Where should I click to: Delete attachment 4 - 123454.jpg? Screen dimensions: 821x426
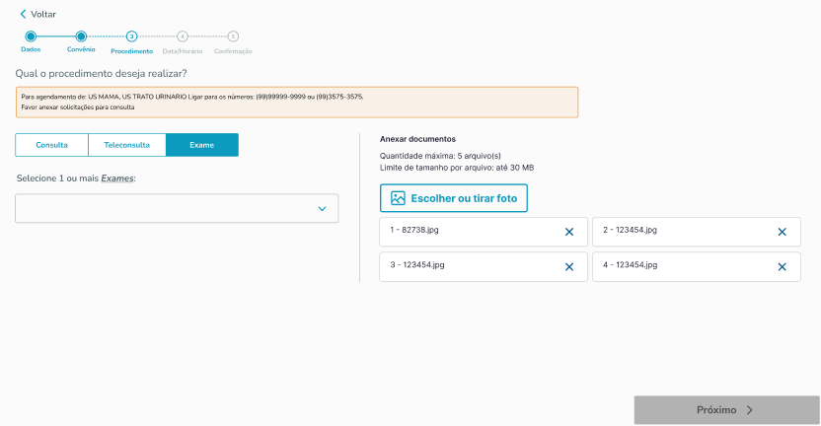tap(782, 267)
